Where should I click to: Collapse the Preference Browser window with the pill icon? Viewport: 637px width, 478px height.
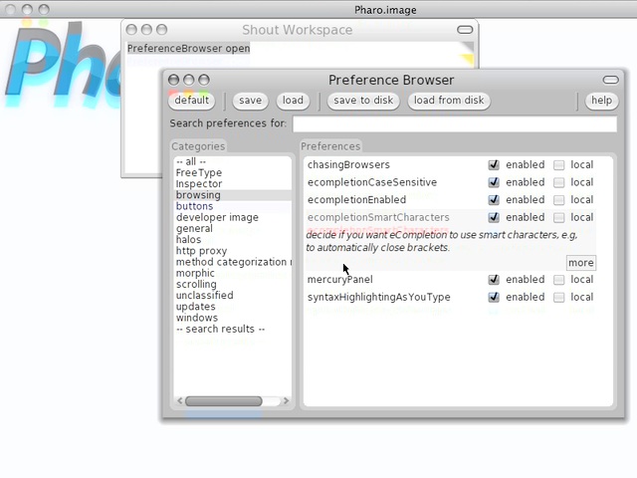click(610, 80)
